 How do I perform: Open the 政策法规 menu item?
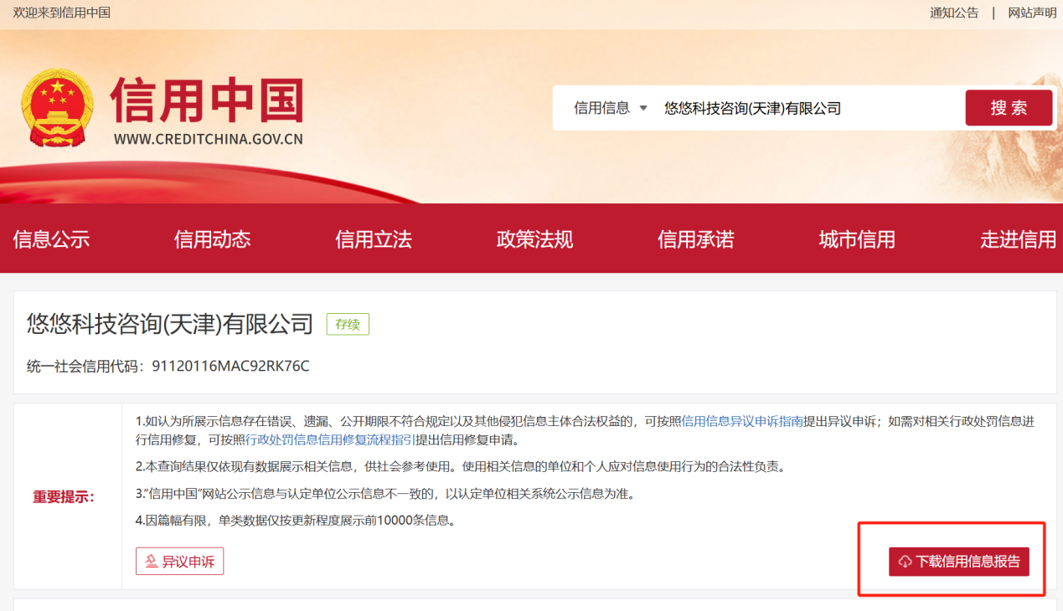click(534, 239)
